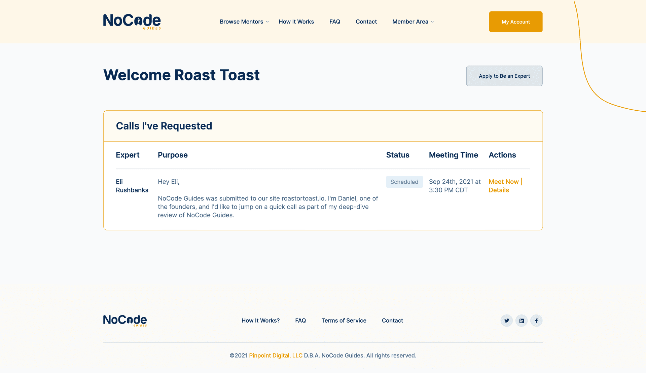Open Terms of Service link
The image size is (646, 373).
pyautogui.click(x=344, y=321)
